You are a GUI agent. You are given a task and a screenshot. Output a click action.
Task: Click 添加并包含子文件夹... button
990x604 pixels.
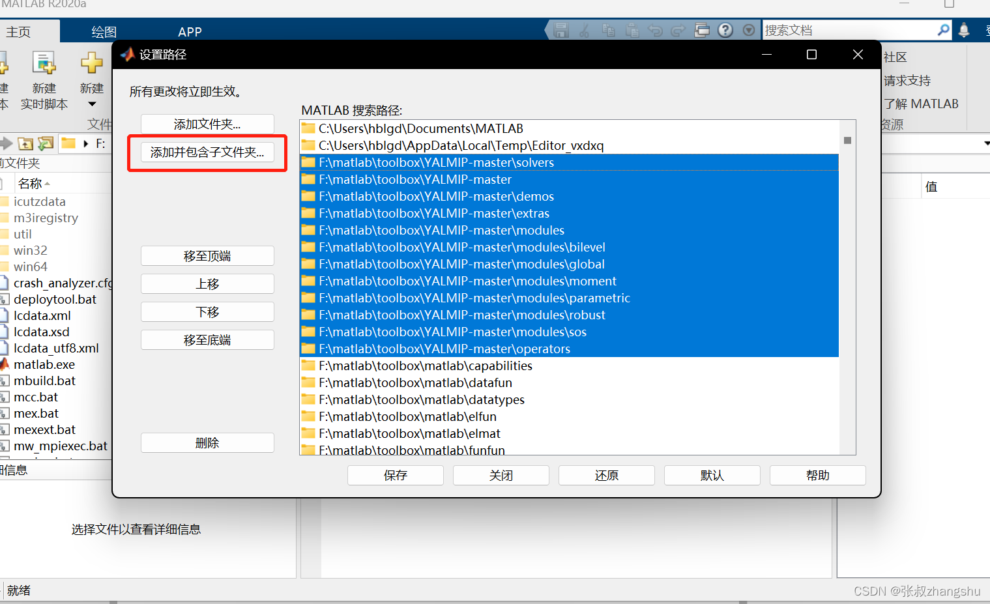tap(207, 152)
